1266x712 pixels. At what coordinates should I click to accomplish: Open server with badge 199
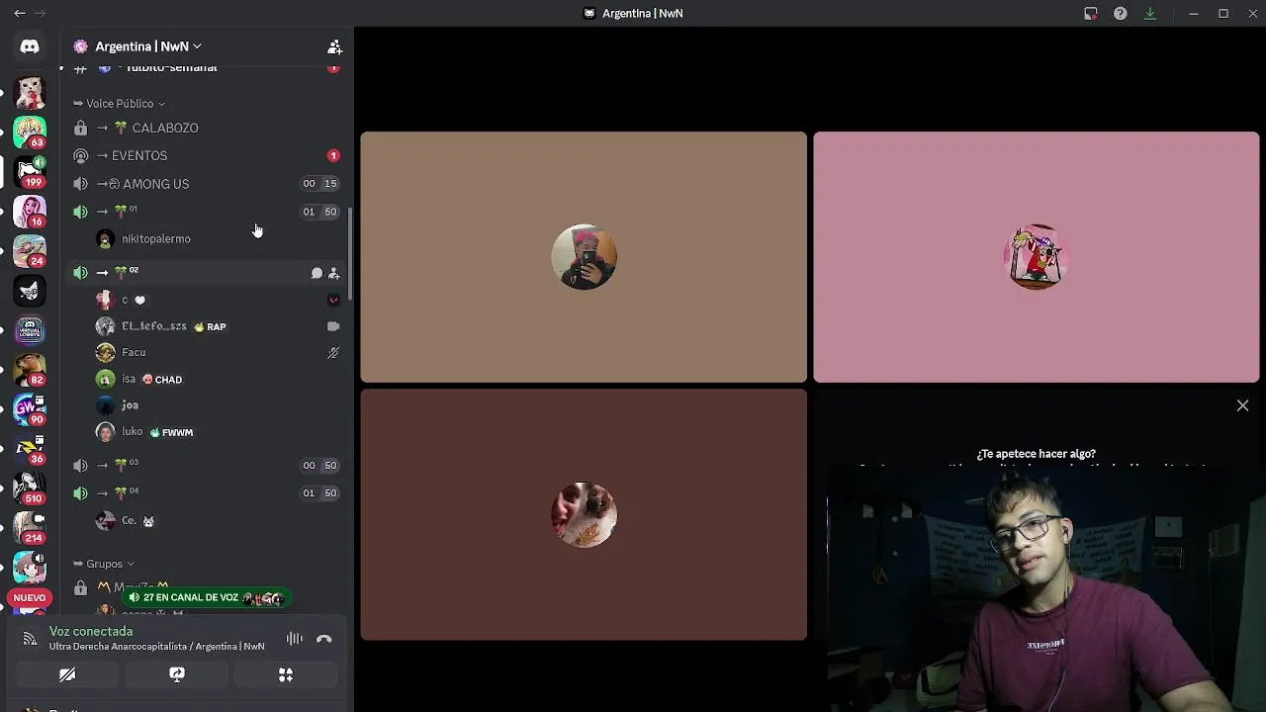click(x=30, y=172)
